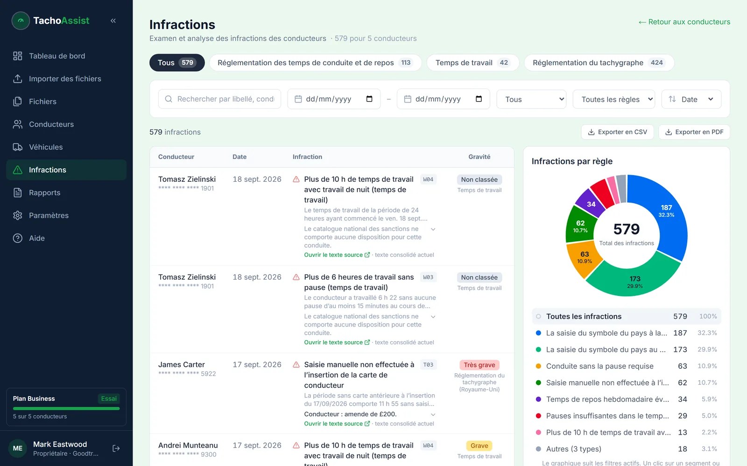The image size is (747, 466).
Task: Click the T03 code badge
Action: click(x=428, y=365)
